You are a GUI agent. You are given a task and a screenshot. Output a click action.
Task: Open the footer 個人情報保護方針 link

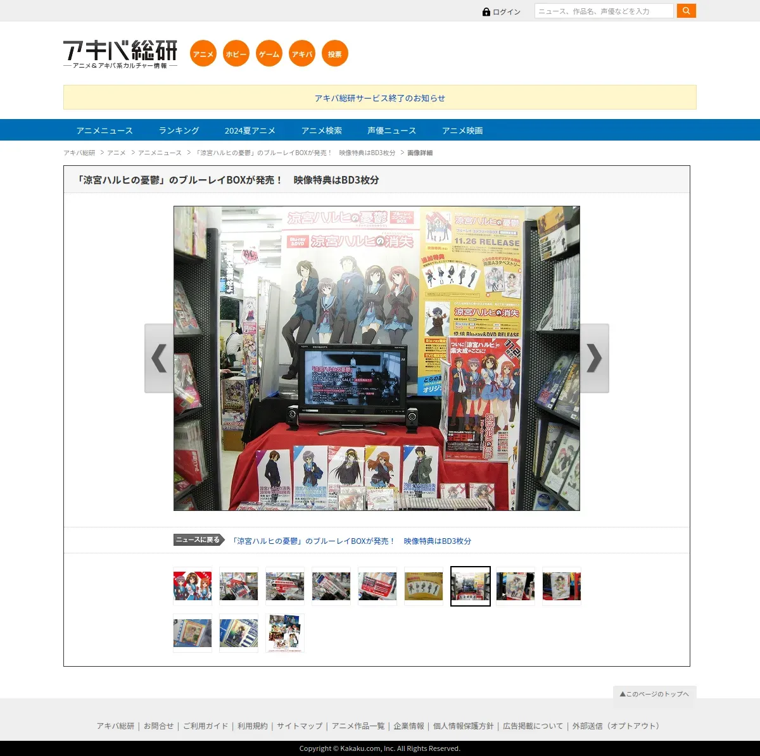(463, 726)
